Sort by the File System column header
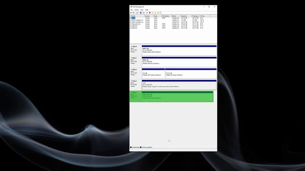The height and width of the screenshot is (171, 305). [x=166, y=16]
